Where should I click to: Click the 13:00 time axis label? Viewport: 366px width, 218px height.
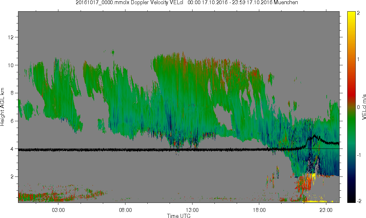[x=192, y=210]
